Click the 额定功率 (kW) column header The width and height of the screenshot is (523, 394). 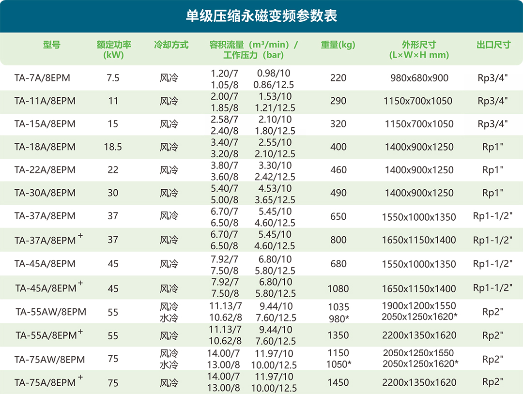(x=114, y=49)
